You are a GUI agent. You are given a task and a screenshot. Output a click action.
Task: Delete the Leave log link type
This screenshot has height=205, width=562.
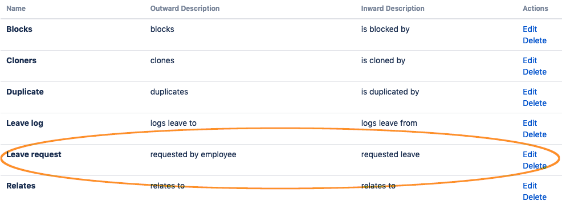pyautogui.click(x=535, y=134)
